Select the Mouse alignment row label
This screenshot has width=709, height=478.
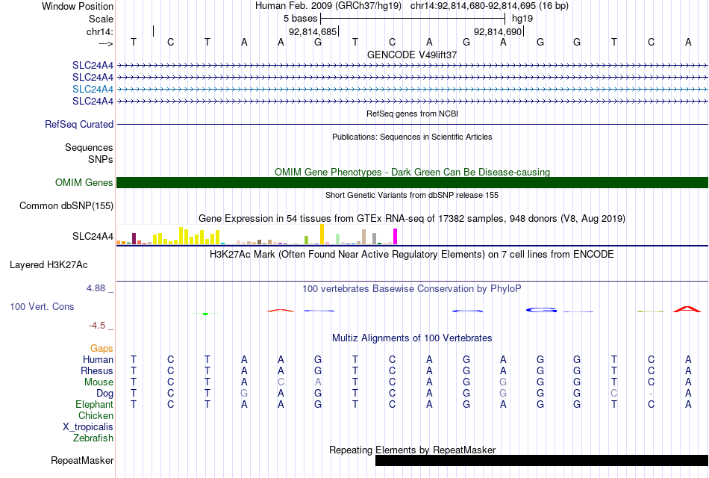pos(99,382)
